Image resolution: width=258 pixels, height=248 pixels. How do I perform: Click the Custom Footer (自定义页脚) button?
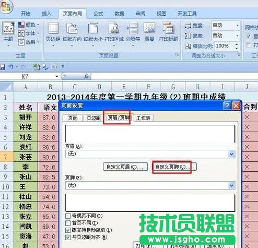[x=174, y=167]
